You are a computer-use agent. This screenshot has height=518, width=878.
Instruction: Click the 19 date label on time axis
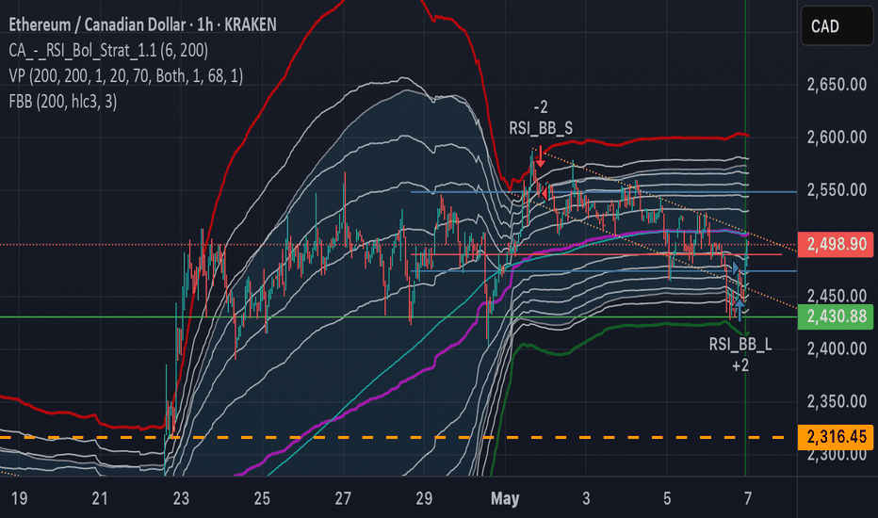coord(19,498)
